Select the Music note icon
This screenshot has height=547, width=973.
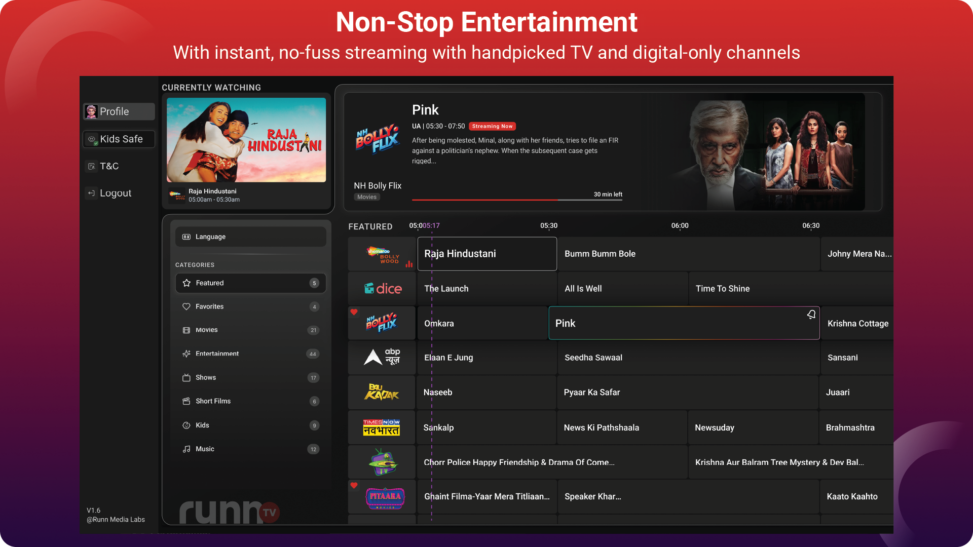(186, 449)
